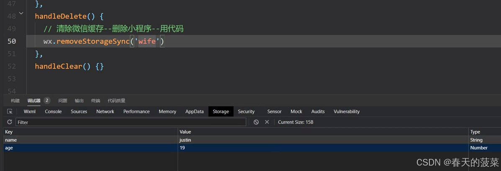
Task: Click the handleDelete function name
Action: [61, 16]
